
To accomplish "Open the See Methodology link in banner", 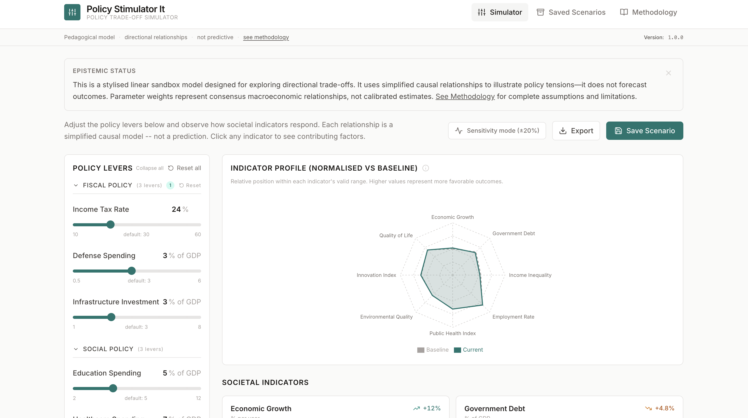I will click(x=465, y=96).
